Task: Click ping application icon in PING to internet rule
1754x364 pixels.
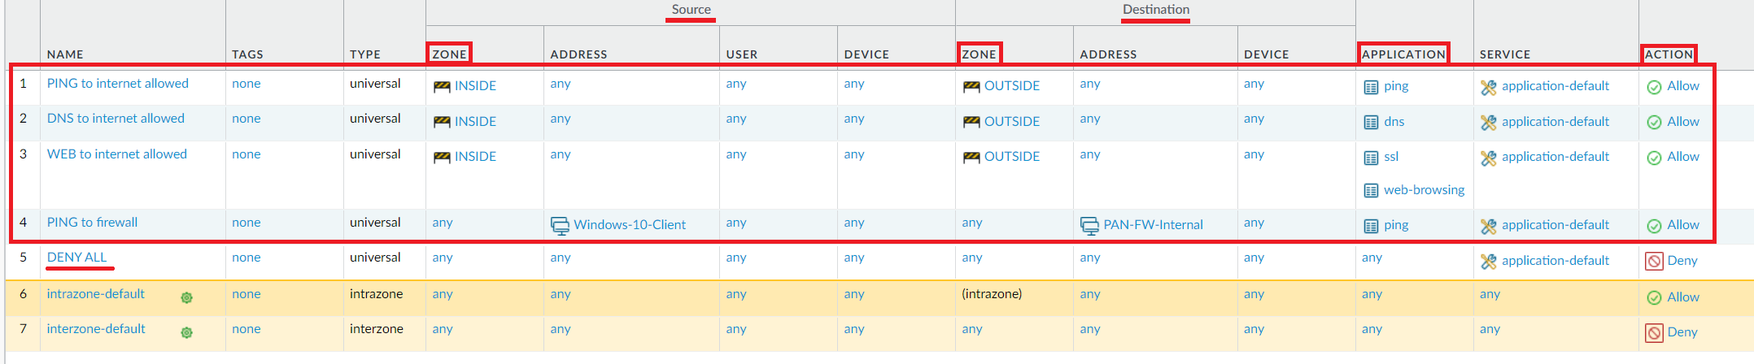Action: tap(1371, 87)
